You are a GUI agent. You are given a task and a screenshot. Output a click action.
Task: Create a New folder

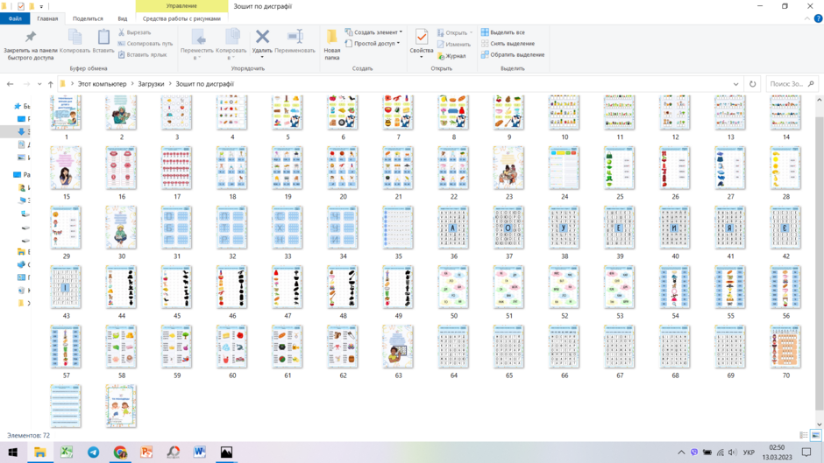pos(331,44)
